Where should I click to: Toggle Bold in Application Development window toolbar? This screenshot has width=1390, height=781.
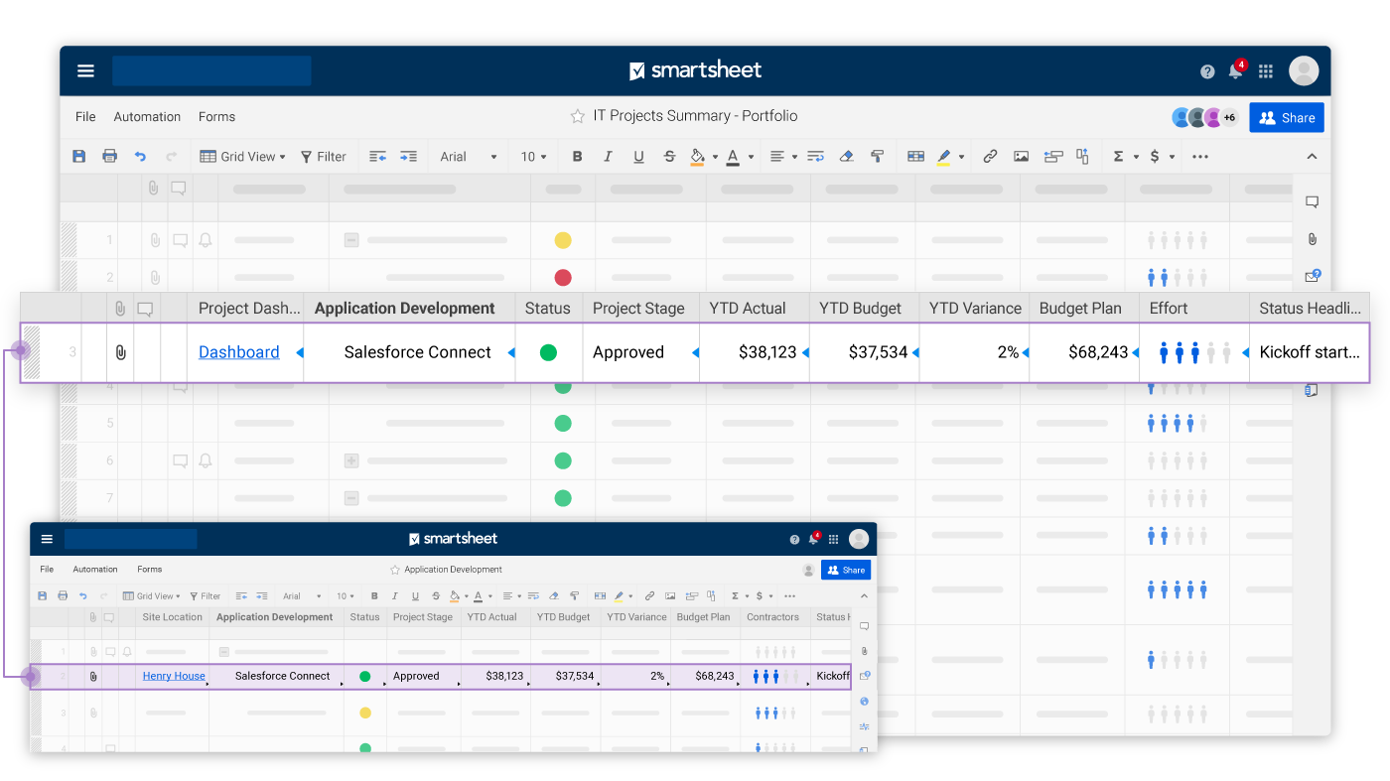click(x=374, y=596)
